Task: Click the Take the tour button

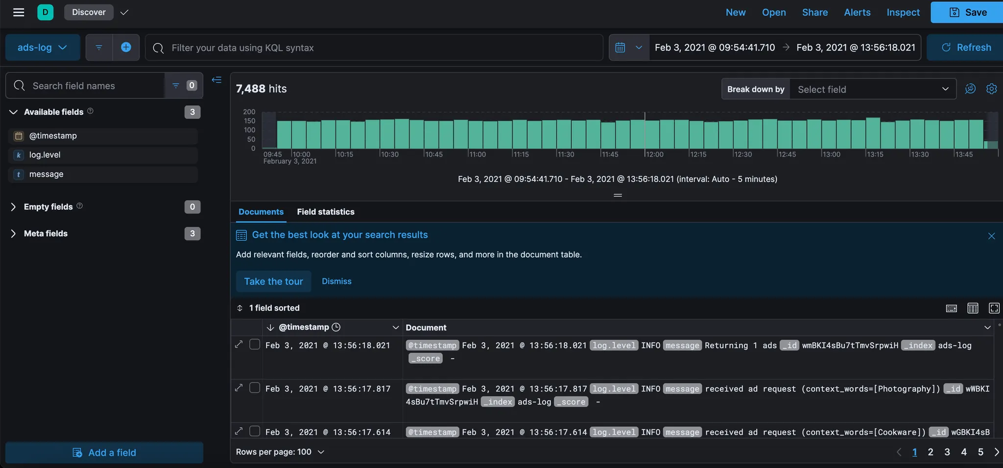Action: coord(273,282)
